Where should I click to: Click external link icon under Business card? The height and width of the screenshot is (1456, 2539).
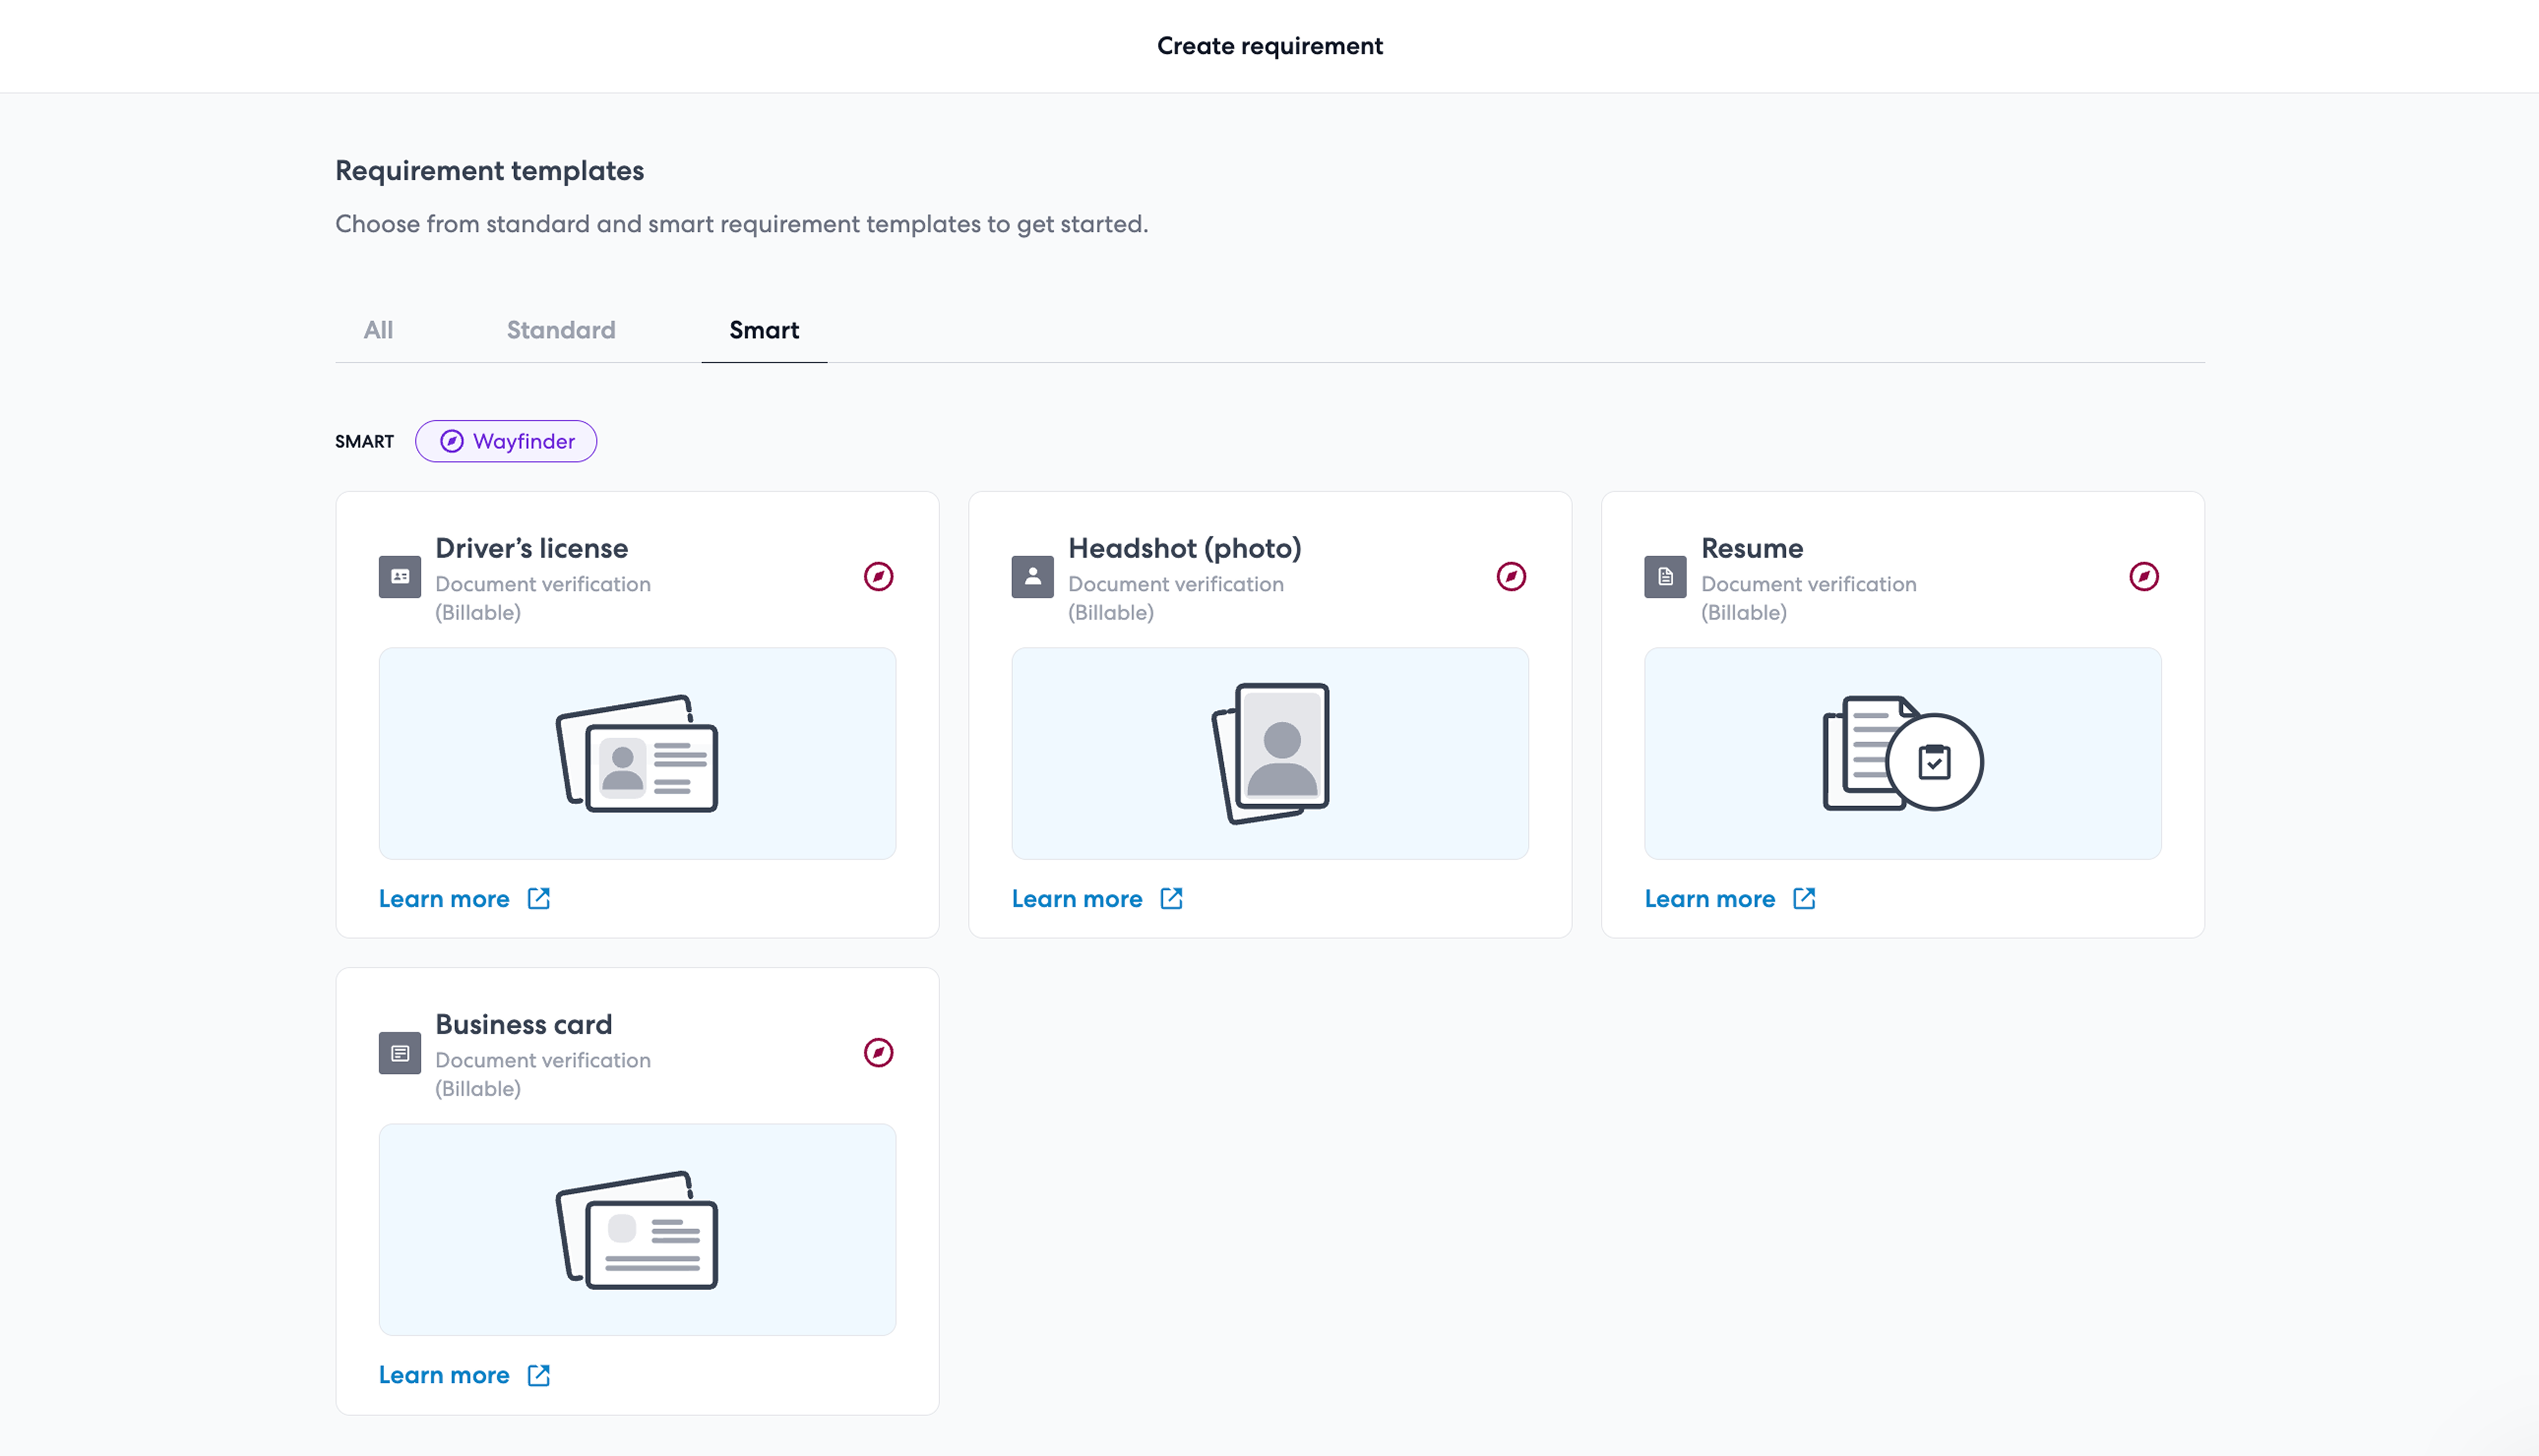point(539,1375)
